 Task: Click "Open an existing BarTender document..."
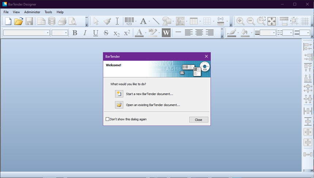[x=153, y=105]
